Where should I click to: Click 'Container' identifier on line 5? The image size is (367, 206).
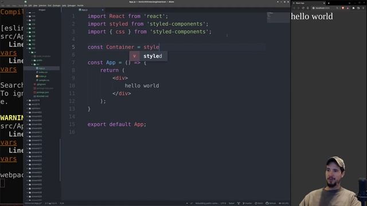coord(120,47)
